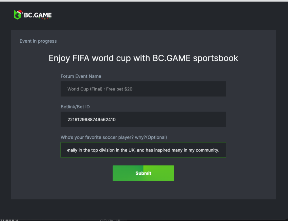Click the 'Who's your favorite soccer player?' label
The image size is (288, 221).
pos(113,137)
